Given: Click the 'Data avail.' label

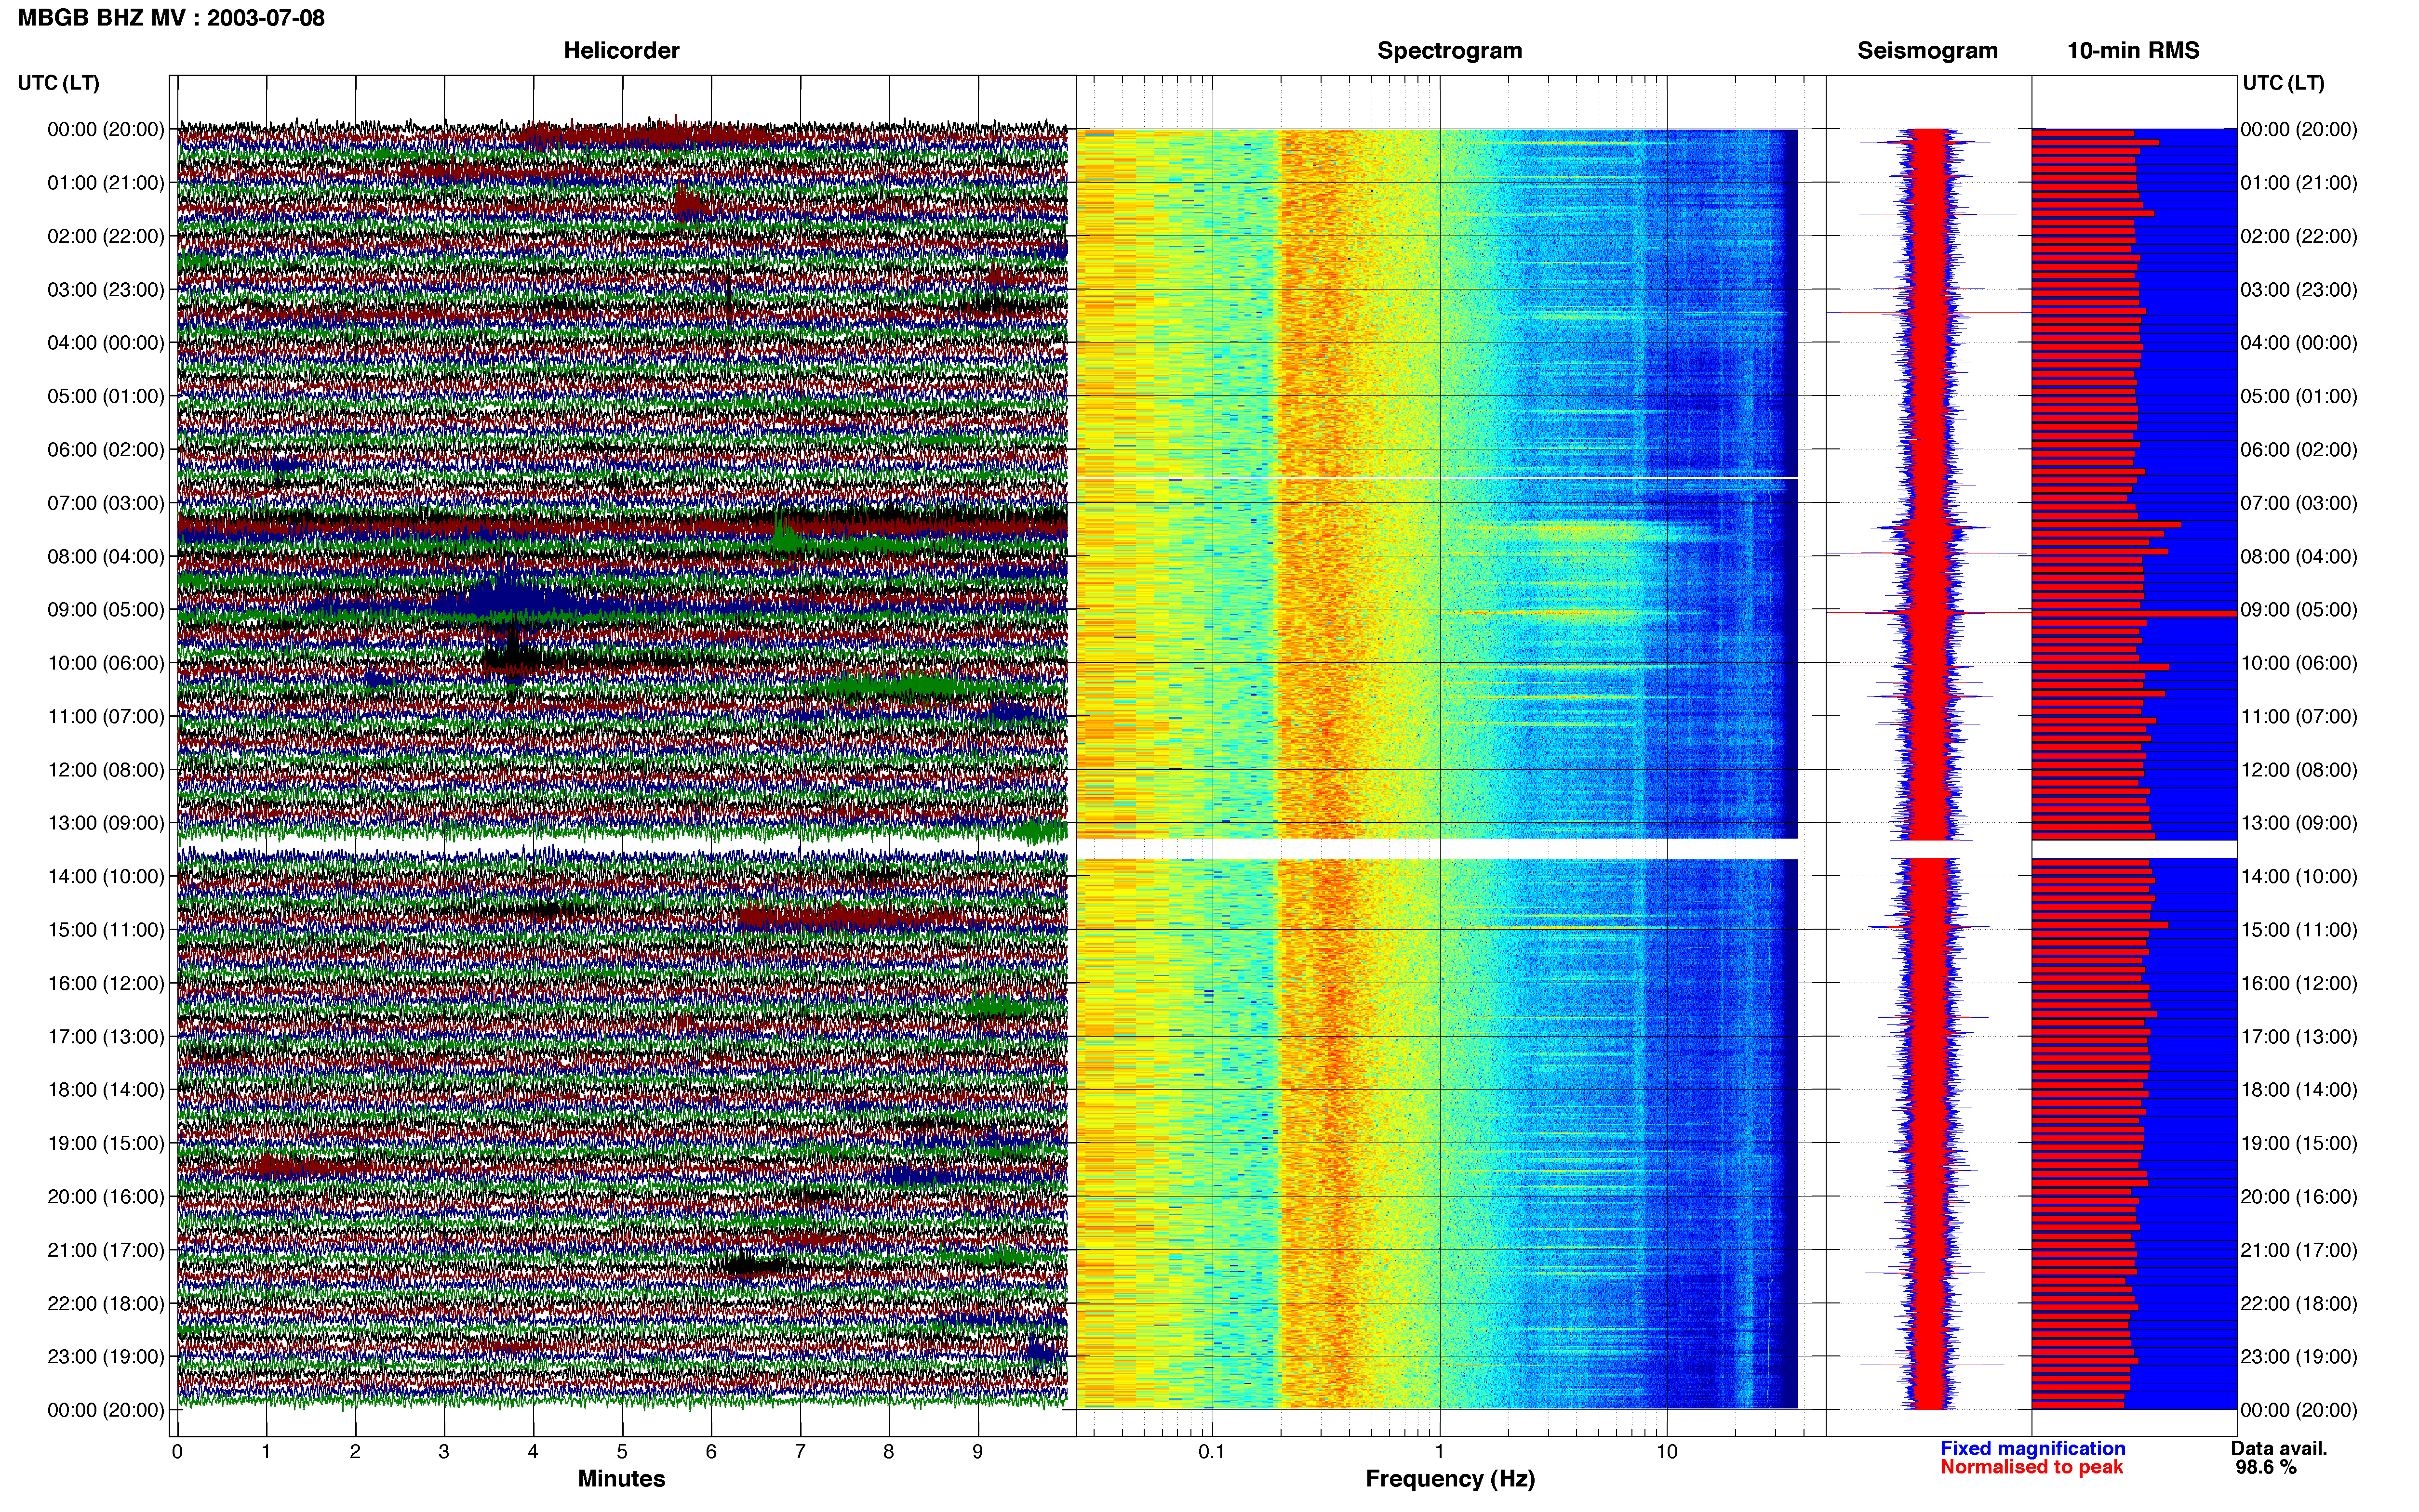Looking at the screenshot, I should [x=2279, y=1448].
